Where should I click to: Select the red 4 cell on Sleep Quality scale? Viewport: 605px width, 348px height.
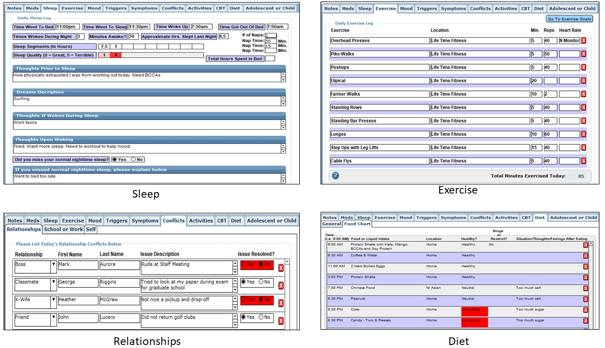click(x=116, y=55)
